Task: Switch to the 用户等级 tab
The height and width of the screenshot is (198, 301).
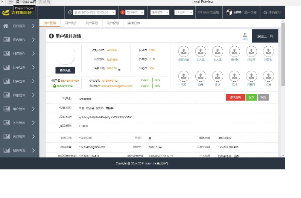Action: tap(92, 23)
